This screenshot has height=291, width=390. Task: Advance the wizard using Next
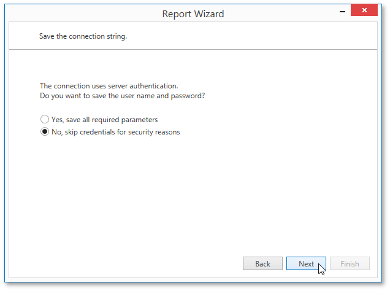(306, 263)
